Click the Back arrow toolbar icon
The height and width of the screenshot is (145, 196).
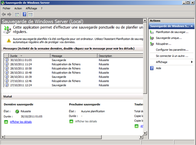(x=4, y=14)
